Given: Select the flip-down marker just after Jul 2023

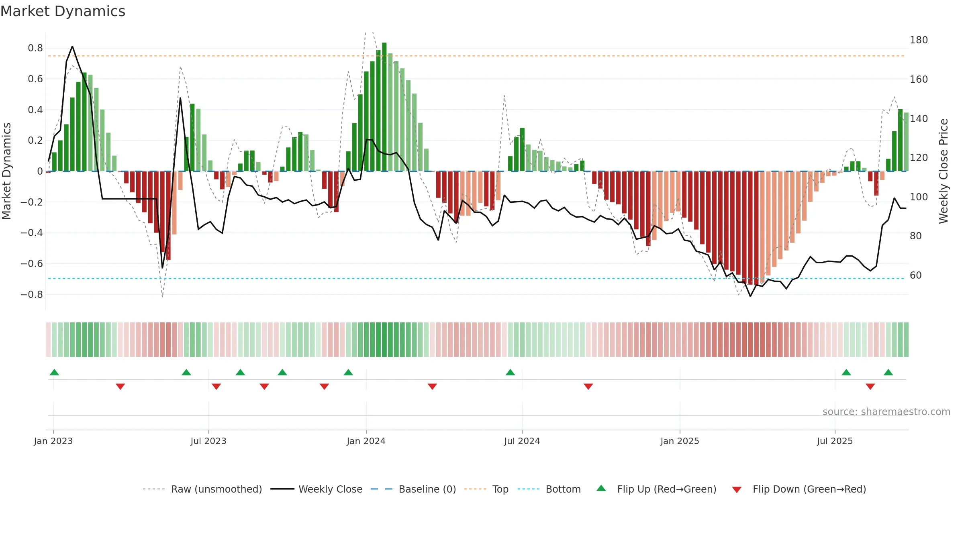Looking at the screenshot, I should [216, 387].
